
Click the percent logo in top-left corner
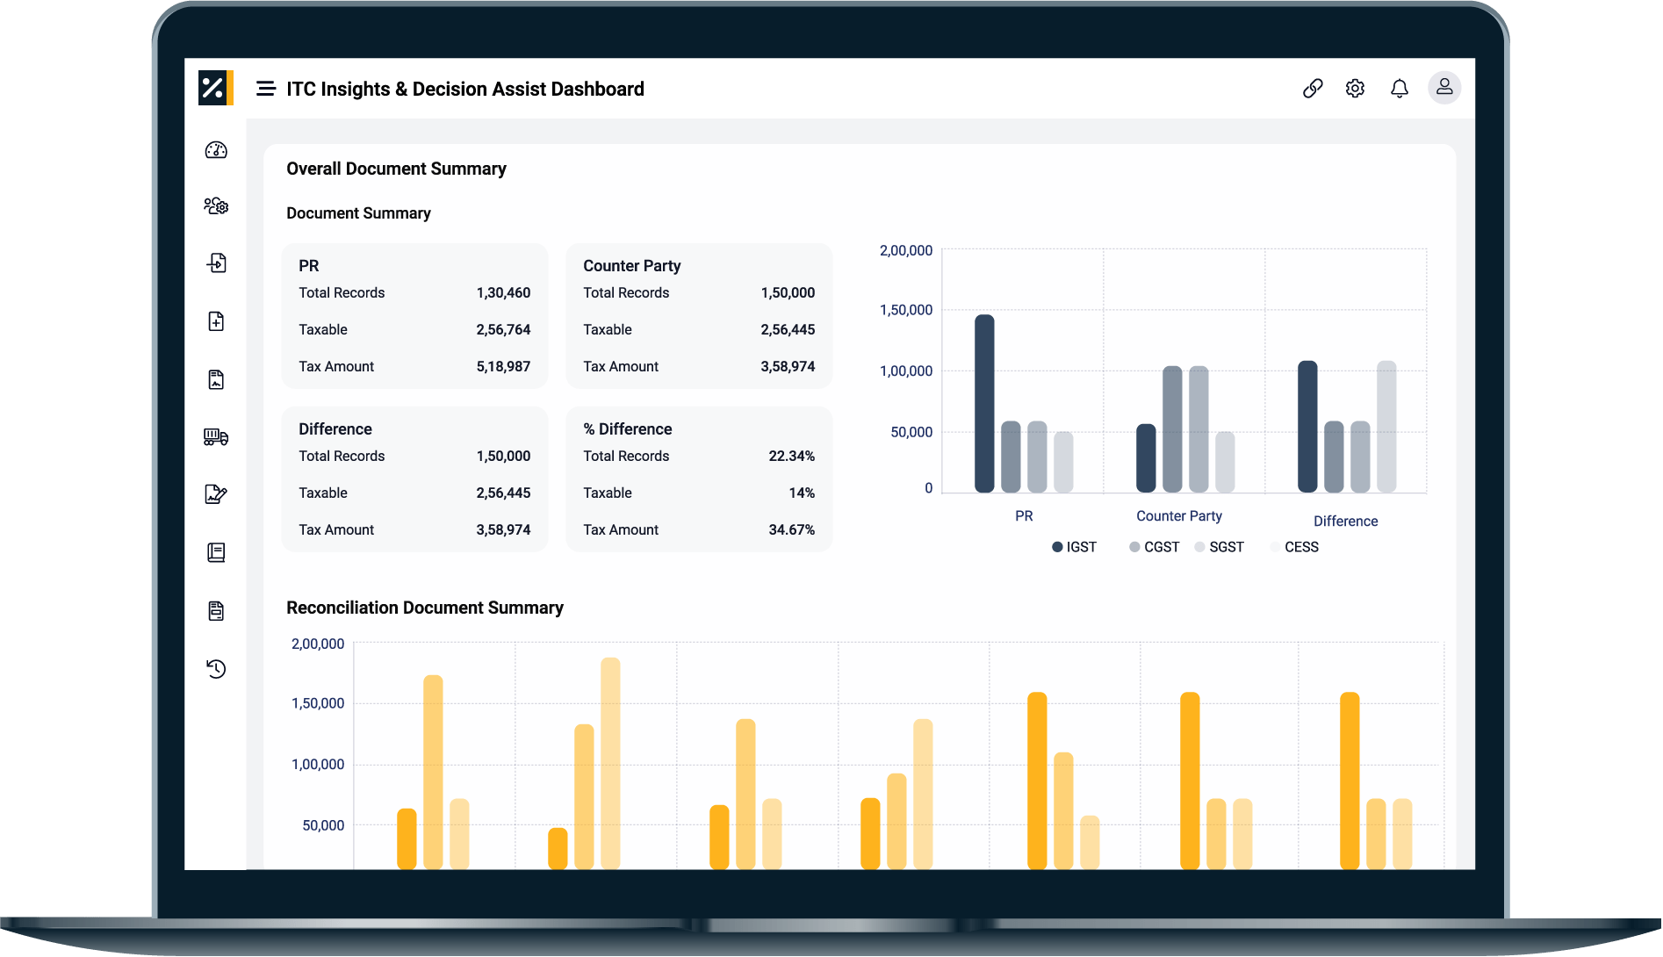(x=213, y=88)
